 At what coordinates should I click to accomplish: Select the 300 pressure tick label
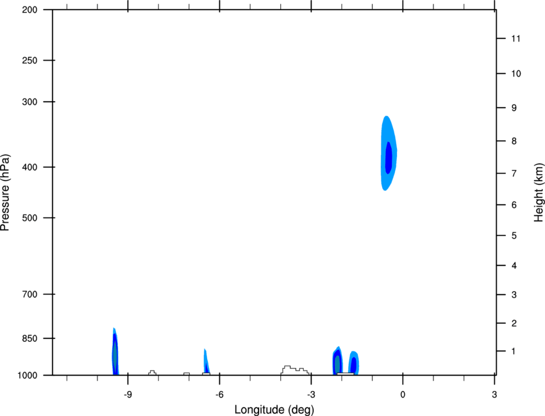tap(29, 102)
